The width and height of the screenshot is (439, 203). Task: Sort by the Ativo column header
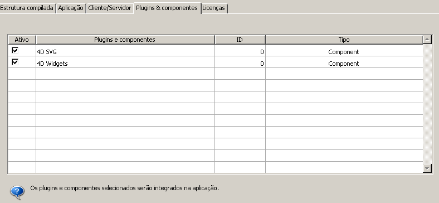click(x=22, y=40)
